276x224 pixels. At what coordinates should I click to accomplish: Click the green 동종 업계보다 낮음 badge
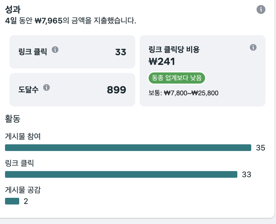click(177, 78)
